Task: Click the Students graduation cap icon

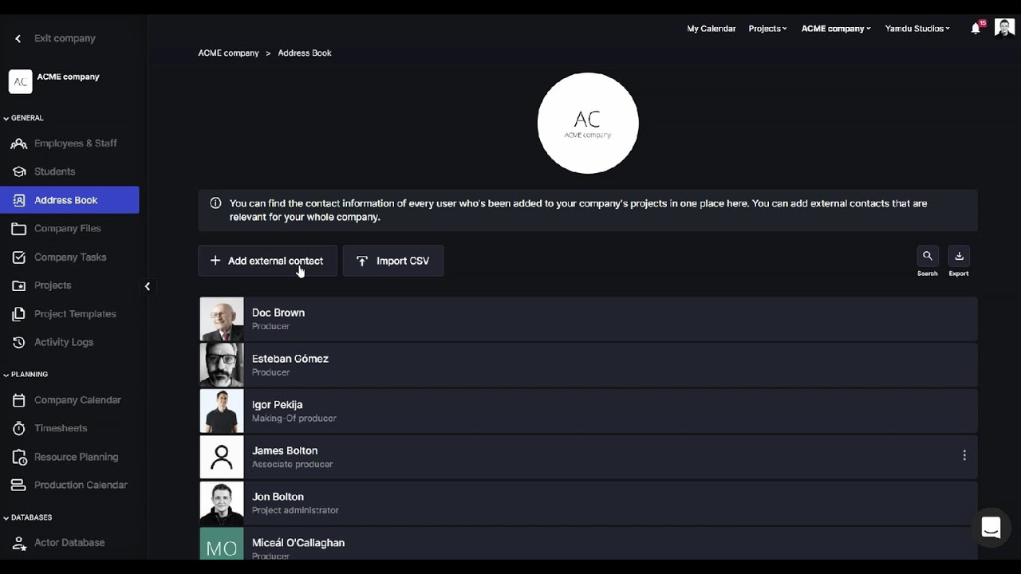Action: pos(18,171)
